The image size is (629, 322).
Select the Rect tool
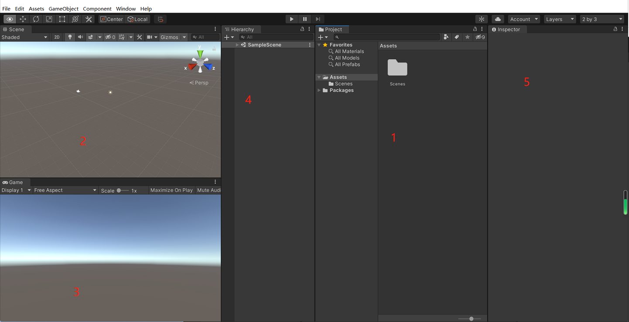[x=62, y=19]
